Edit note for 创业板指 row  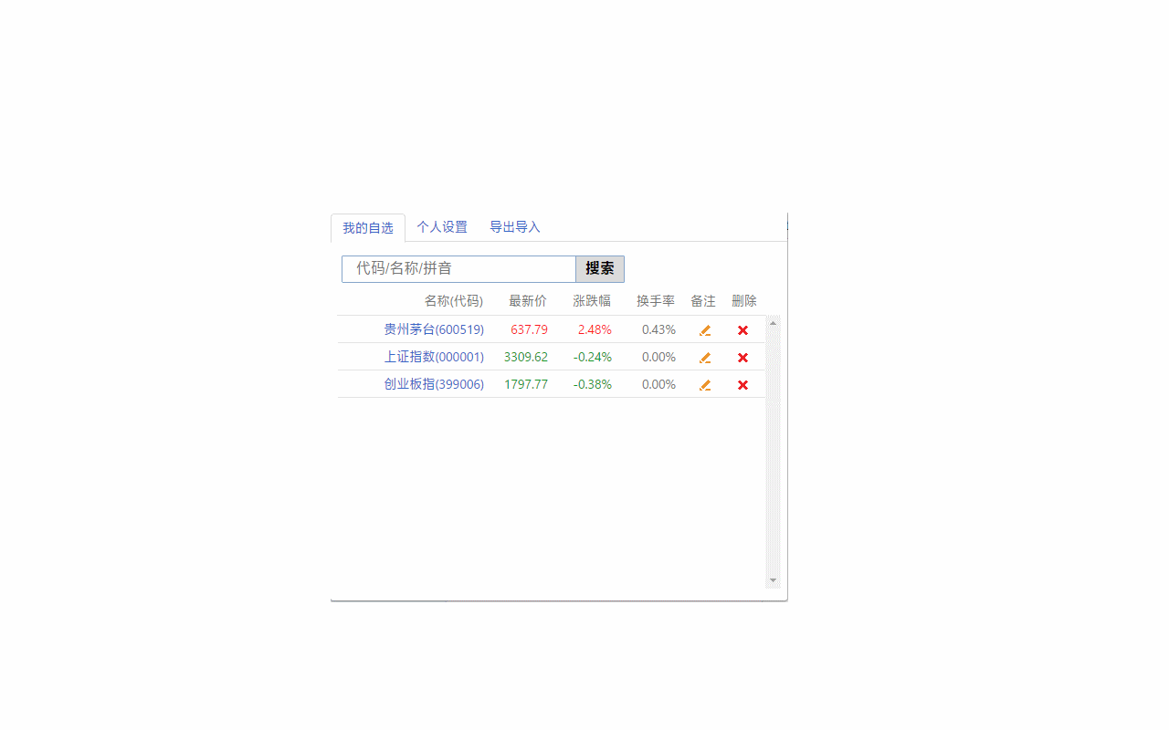click(x=705, y=385)
